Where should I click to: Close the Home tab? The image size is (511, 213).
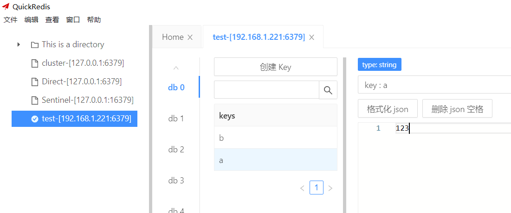point(190,38)
